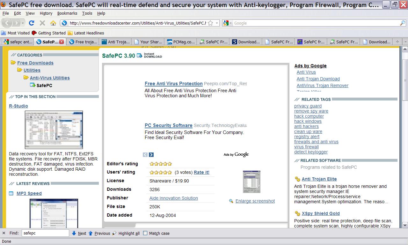Click the AntiVirus Trojan Remover ad link

coord(323,85)
